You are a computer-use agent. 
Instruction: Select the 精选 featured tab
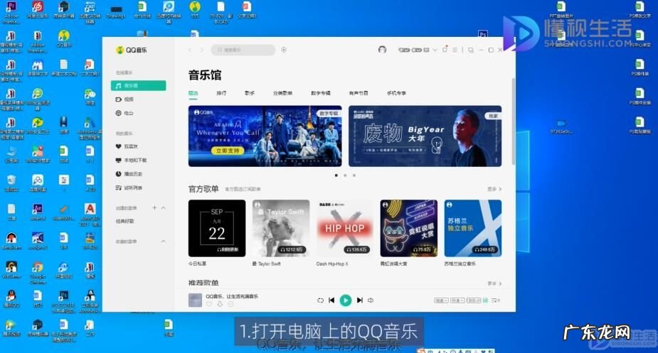coord(193,93)
